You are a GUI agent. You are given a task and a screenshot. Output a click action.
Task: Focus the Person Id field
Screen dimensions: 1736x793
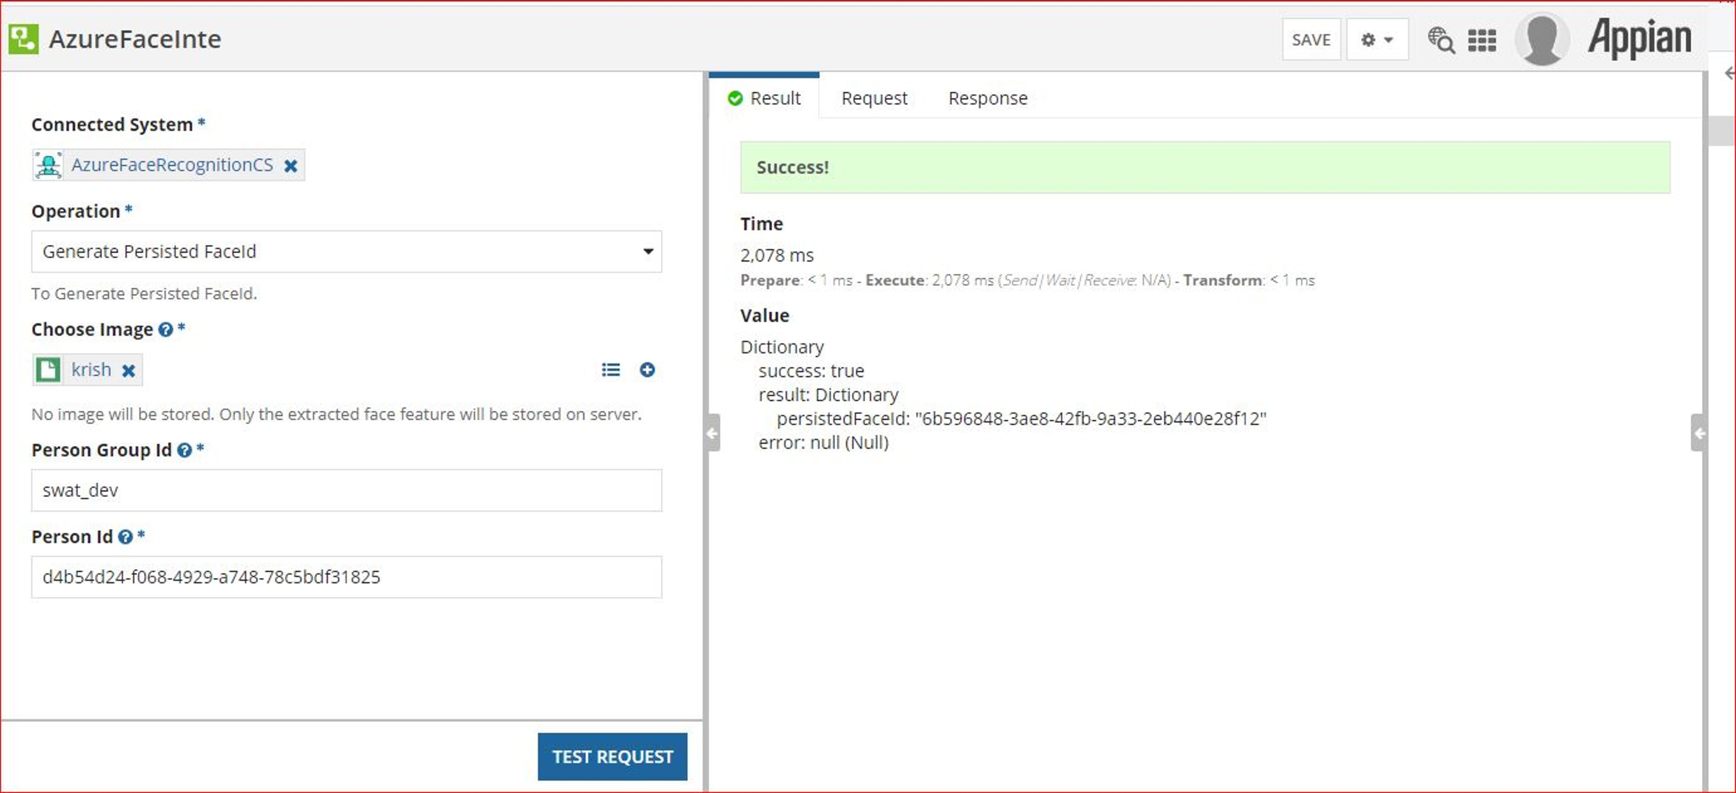(346, 577)
